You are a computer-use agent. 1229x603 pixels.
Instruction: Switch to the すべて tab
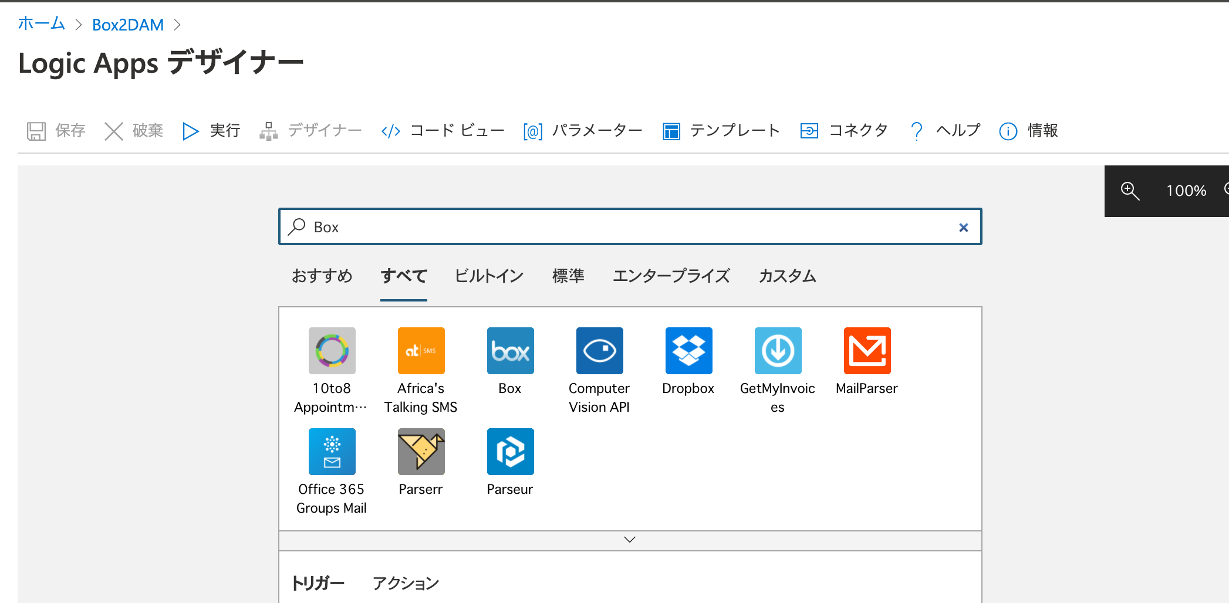[x=404, y=276]
